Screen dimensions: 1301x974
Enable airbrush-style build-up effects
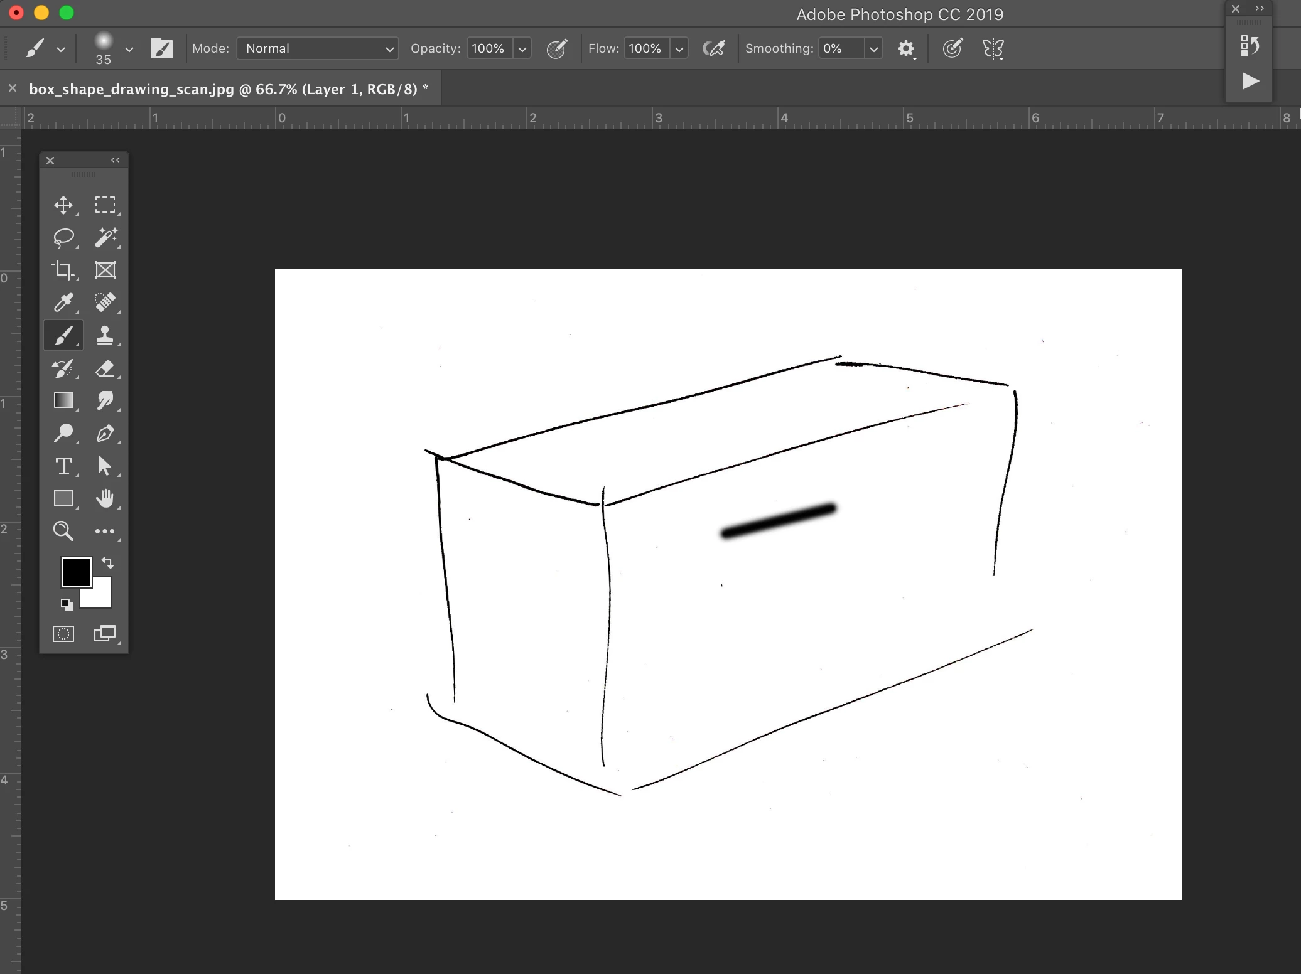(x=714, y=48)
